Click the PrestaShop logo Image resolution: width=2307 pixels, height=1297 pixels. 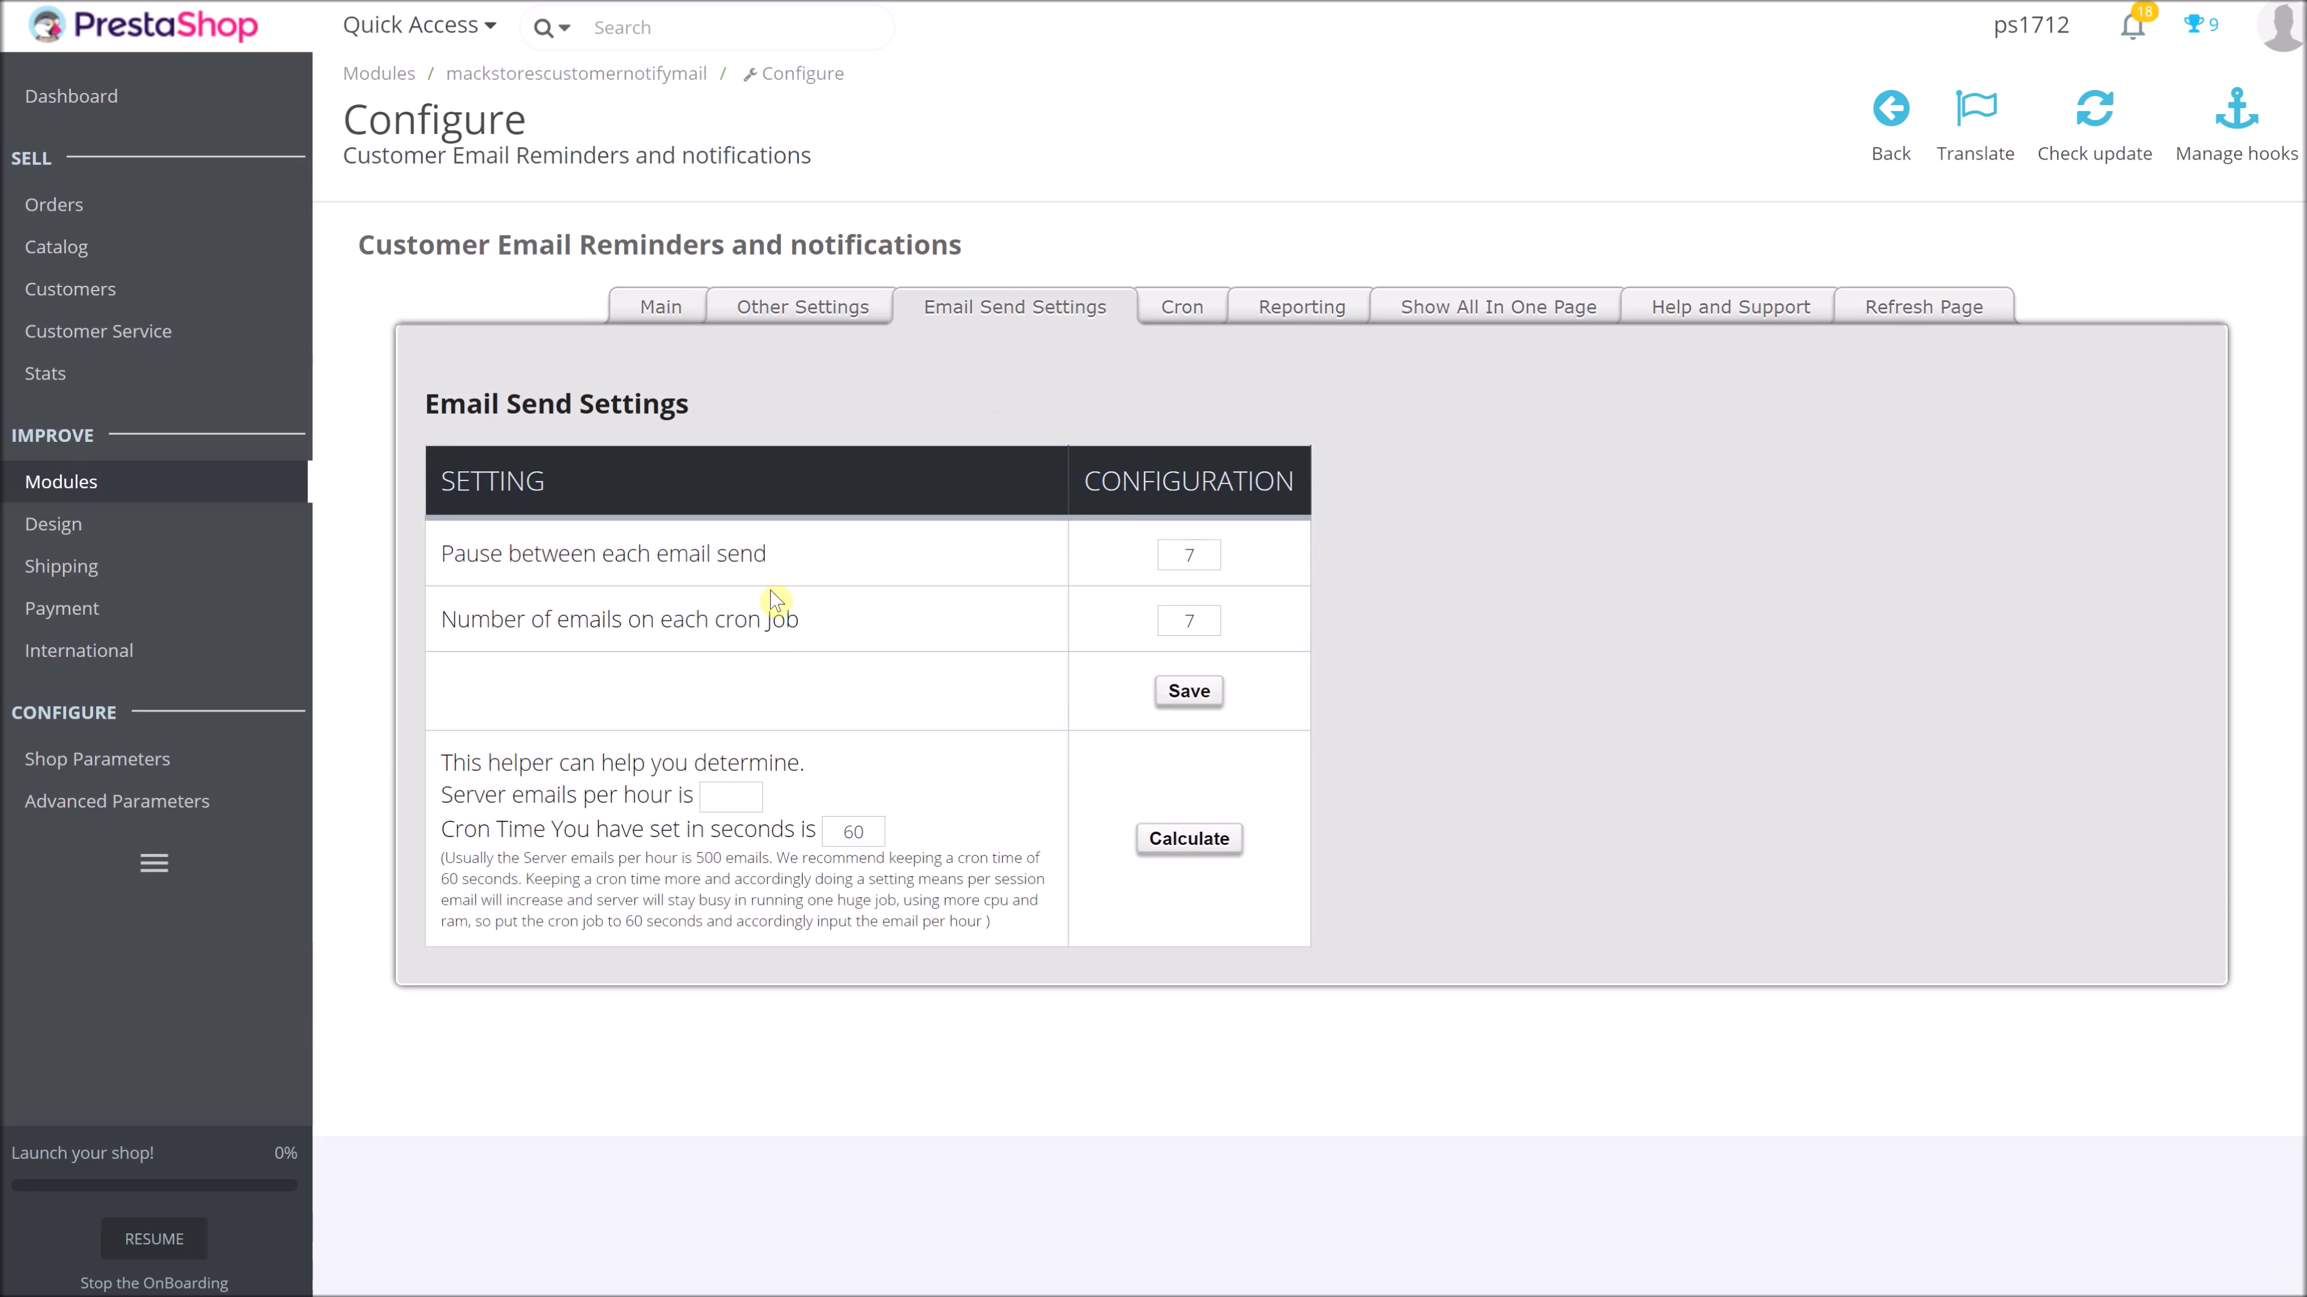pos(144,25)
